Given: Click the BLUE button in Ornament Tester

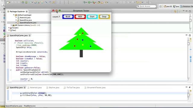Looking at the screenshot, I should pyautogui.click(x=68, y=17).
